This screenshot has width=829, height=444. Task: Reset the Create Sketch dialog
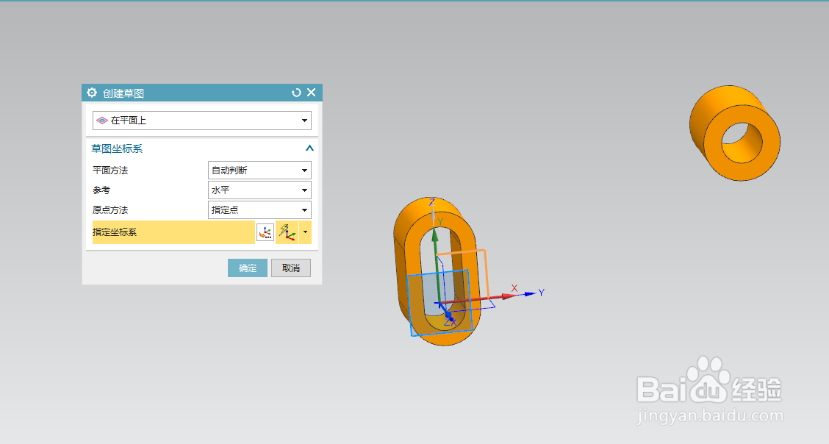tap(296, 93)
